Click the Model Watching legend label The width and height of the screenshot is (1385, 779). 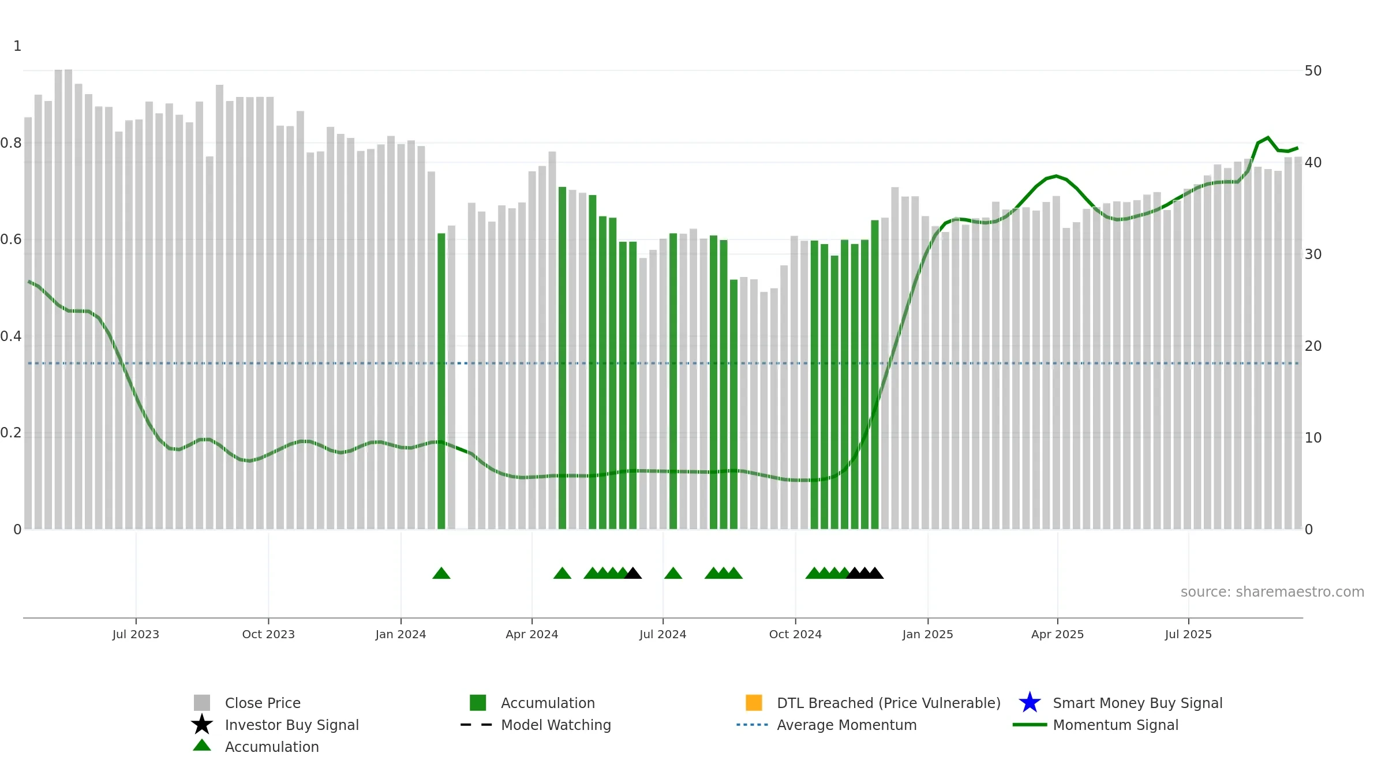pyautogui.click(x=556, y=725)
